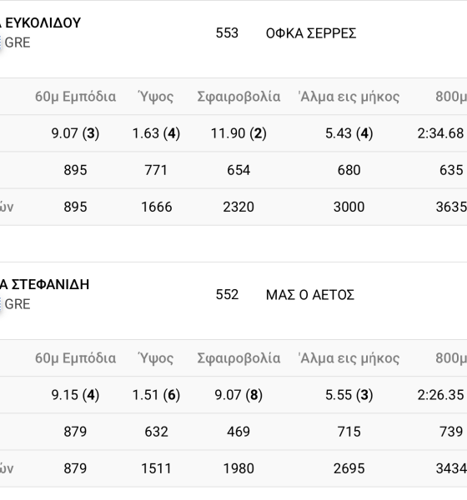This screenshot has height=500, width=467.
Task: Click first table's Άλμα εις μήκος header
Action: tap(349, 97)
